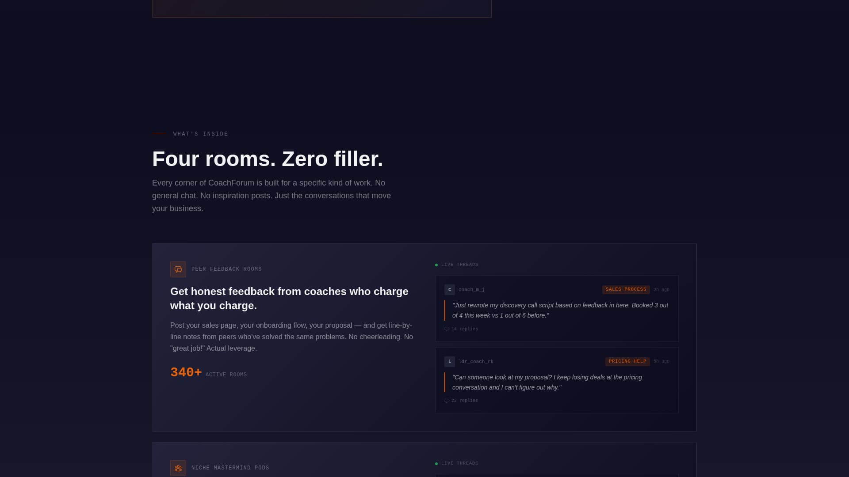Click coach_m_j avatar badge

pos(450,290)
